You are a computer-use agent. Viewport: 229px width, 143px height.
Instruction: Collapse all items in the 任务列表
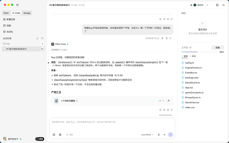(x=38, y=39)
